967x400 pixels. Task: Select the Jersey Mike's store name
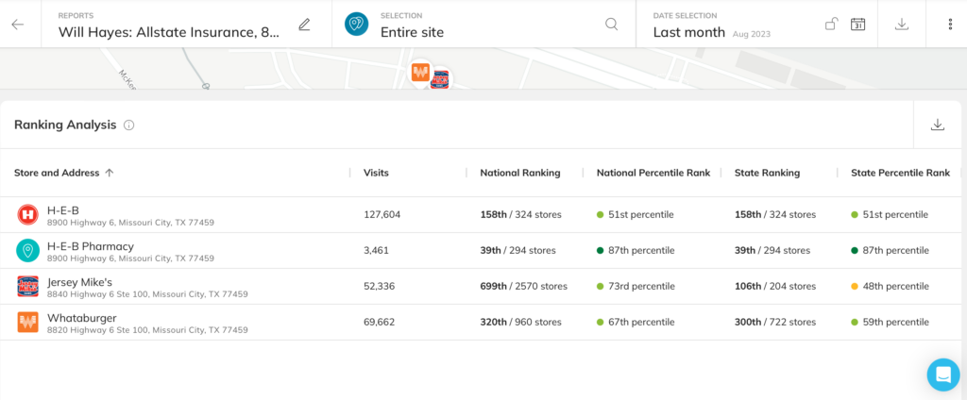80,282
